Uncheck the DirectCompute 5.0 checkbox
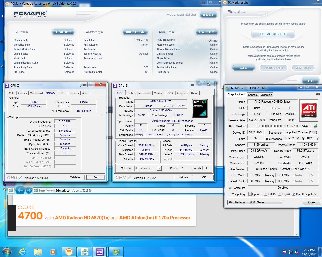Screen dimensions: 322x257 294,194
